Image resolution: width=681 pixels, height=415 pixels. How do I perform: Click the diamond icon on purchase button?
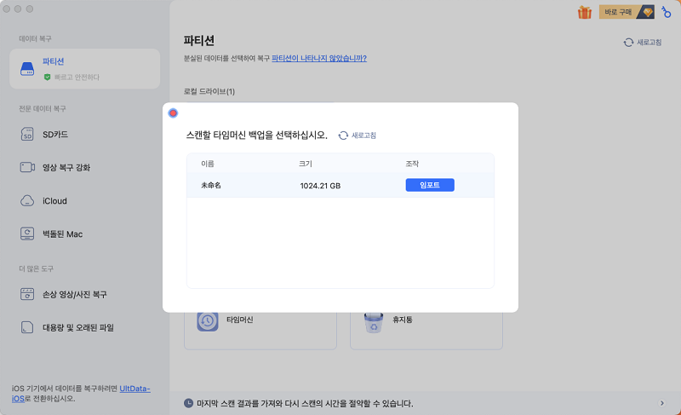pyautogui.click(x=647, y=12)
